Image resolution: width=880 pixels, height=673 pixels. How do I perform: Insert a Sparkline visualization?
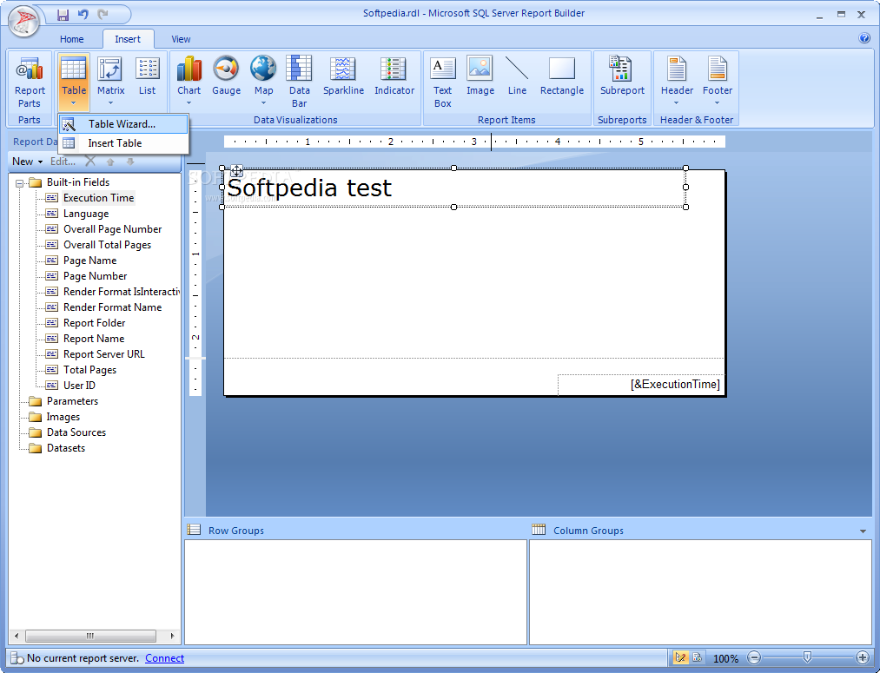(x=343, y=76)
